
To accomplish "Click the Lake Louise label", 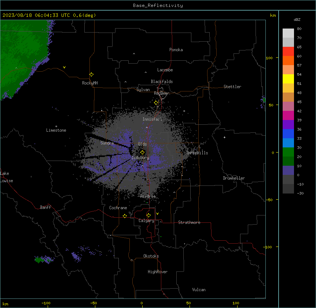I will click(7, 177).
